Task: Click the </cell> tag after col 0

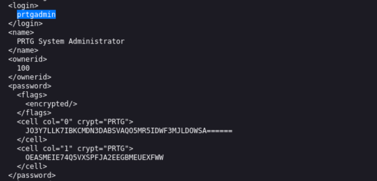Action: pyautogui.click(x=32, y=140)
